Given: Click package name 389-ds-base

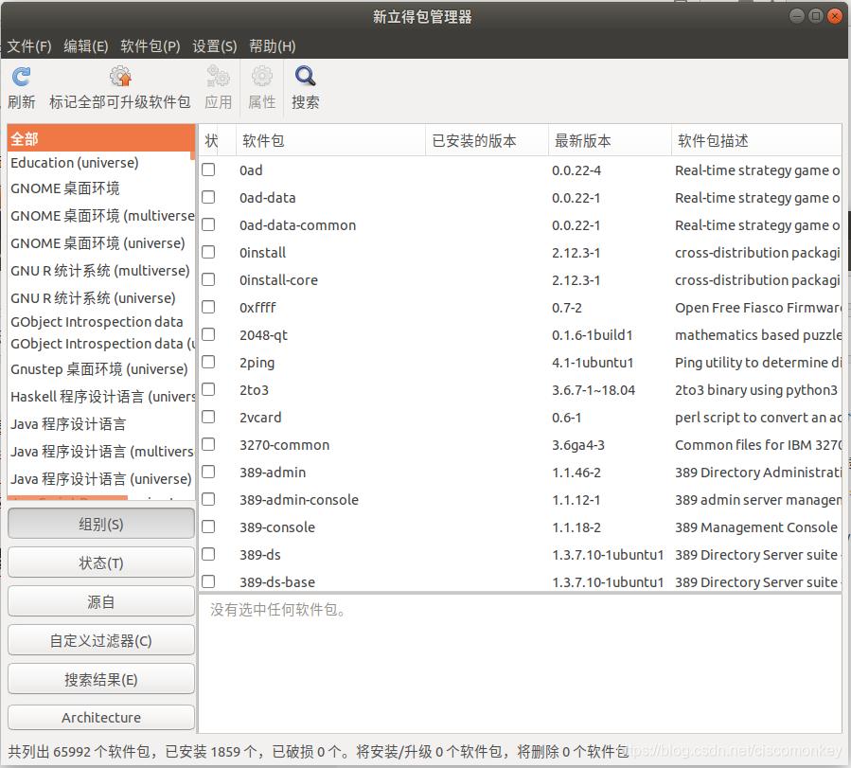Looking at the screenshot, I should (x=277, y=581).
